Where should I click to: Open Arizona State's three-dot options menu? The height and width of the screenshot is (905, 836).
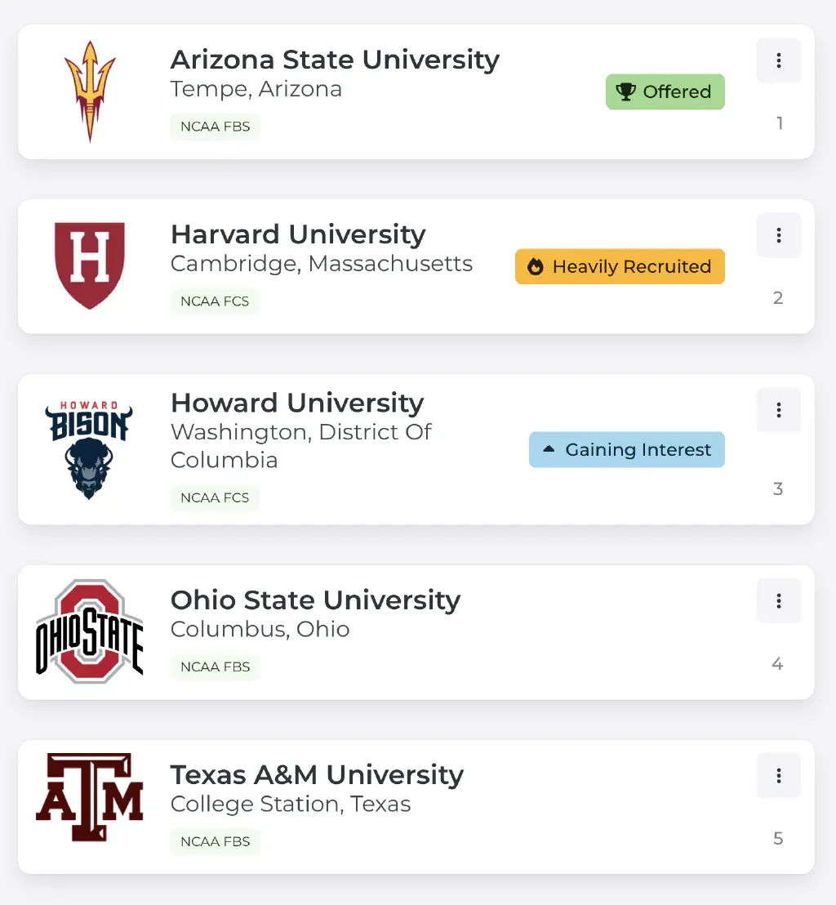[779, 60]
